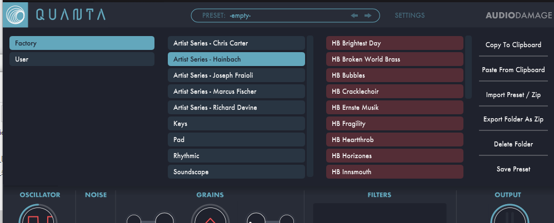Click the output level knob
Screen dimensions: 554x223
pyautogui.click(x=509, y=214)
